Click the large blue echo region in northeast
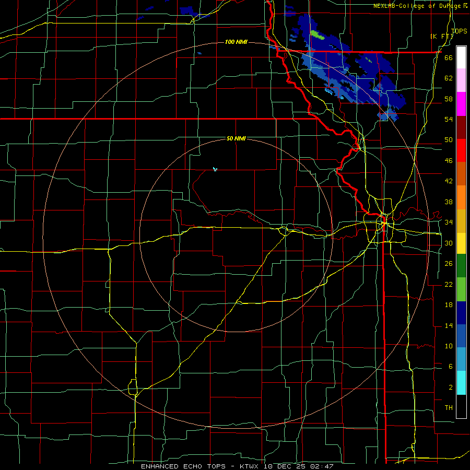470x470 pixels. coord(351,67)
